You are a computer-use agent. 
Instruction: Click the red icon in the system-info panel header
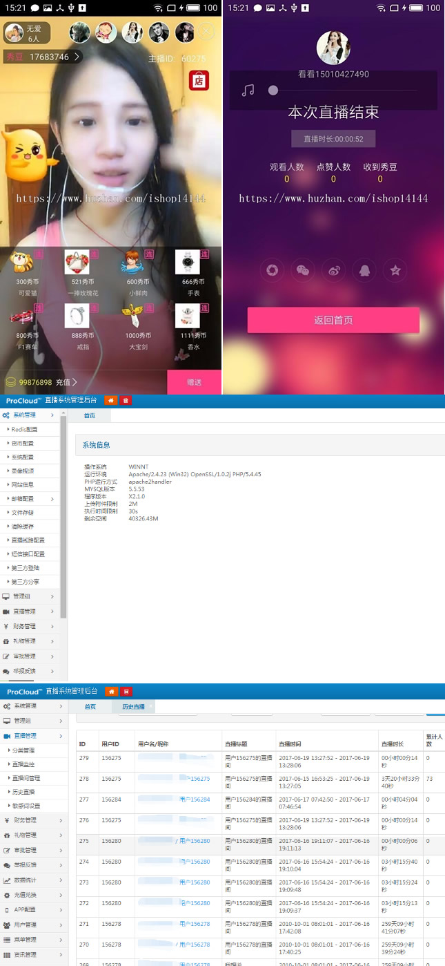tap(126, 401)
